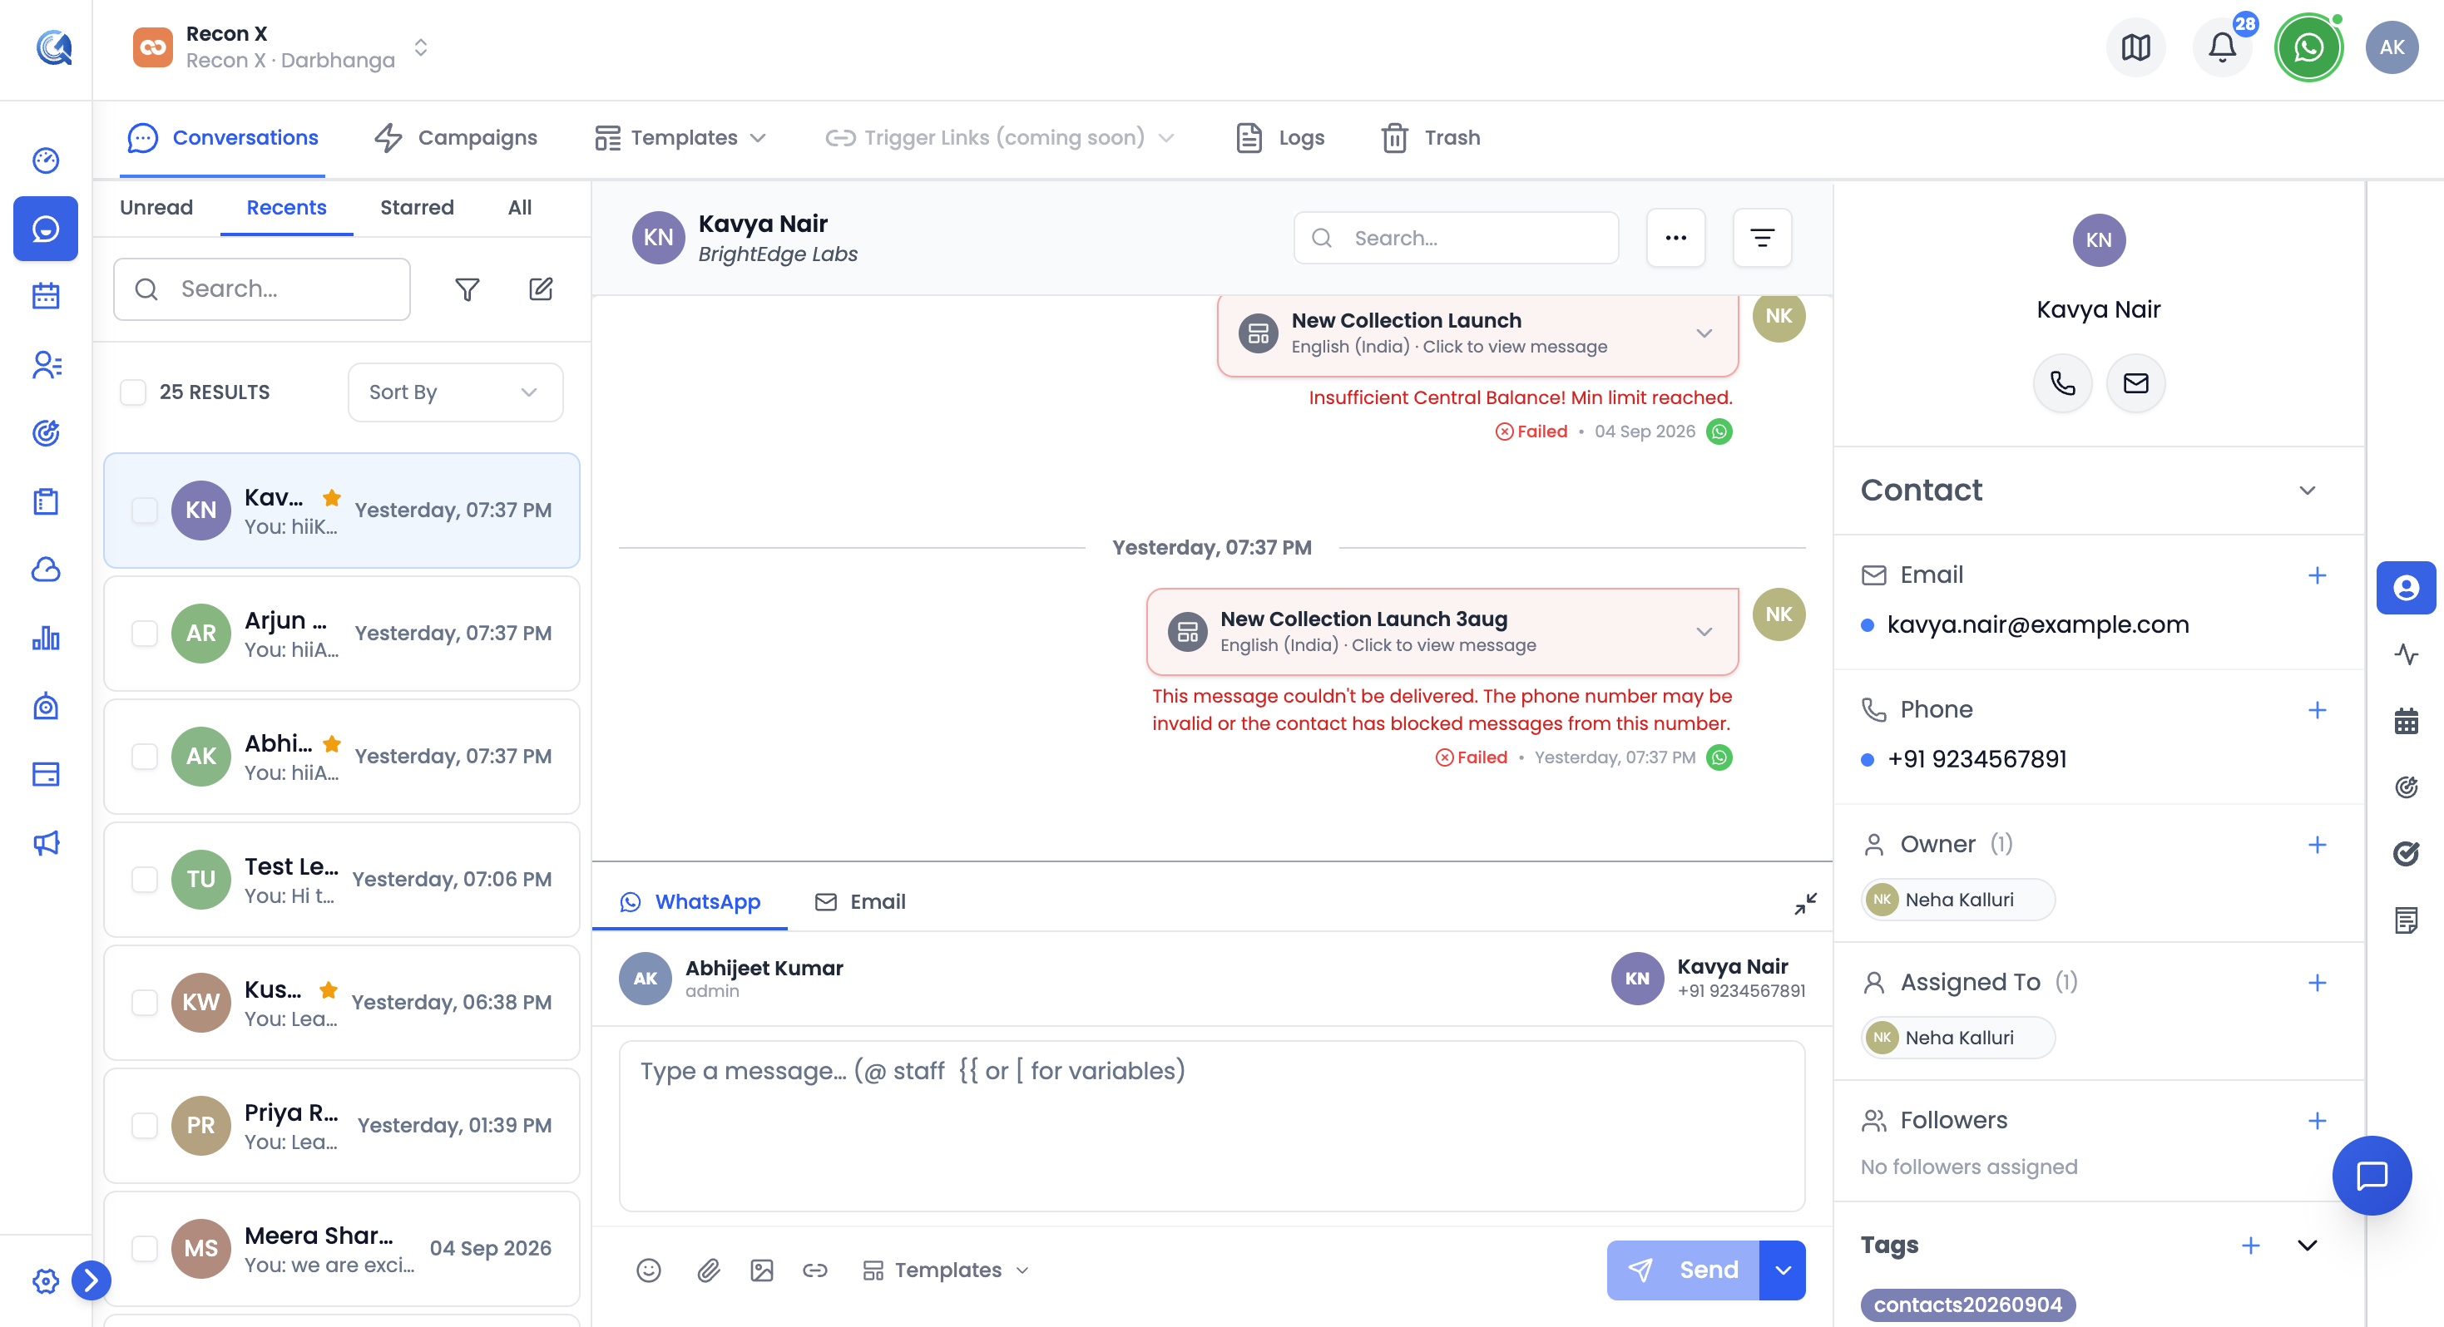This screenshot has height=1327, width=2444.
Task: Open the activity pulse icon on right rail
Action: 2406,654
